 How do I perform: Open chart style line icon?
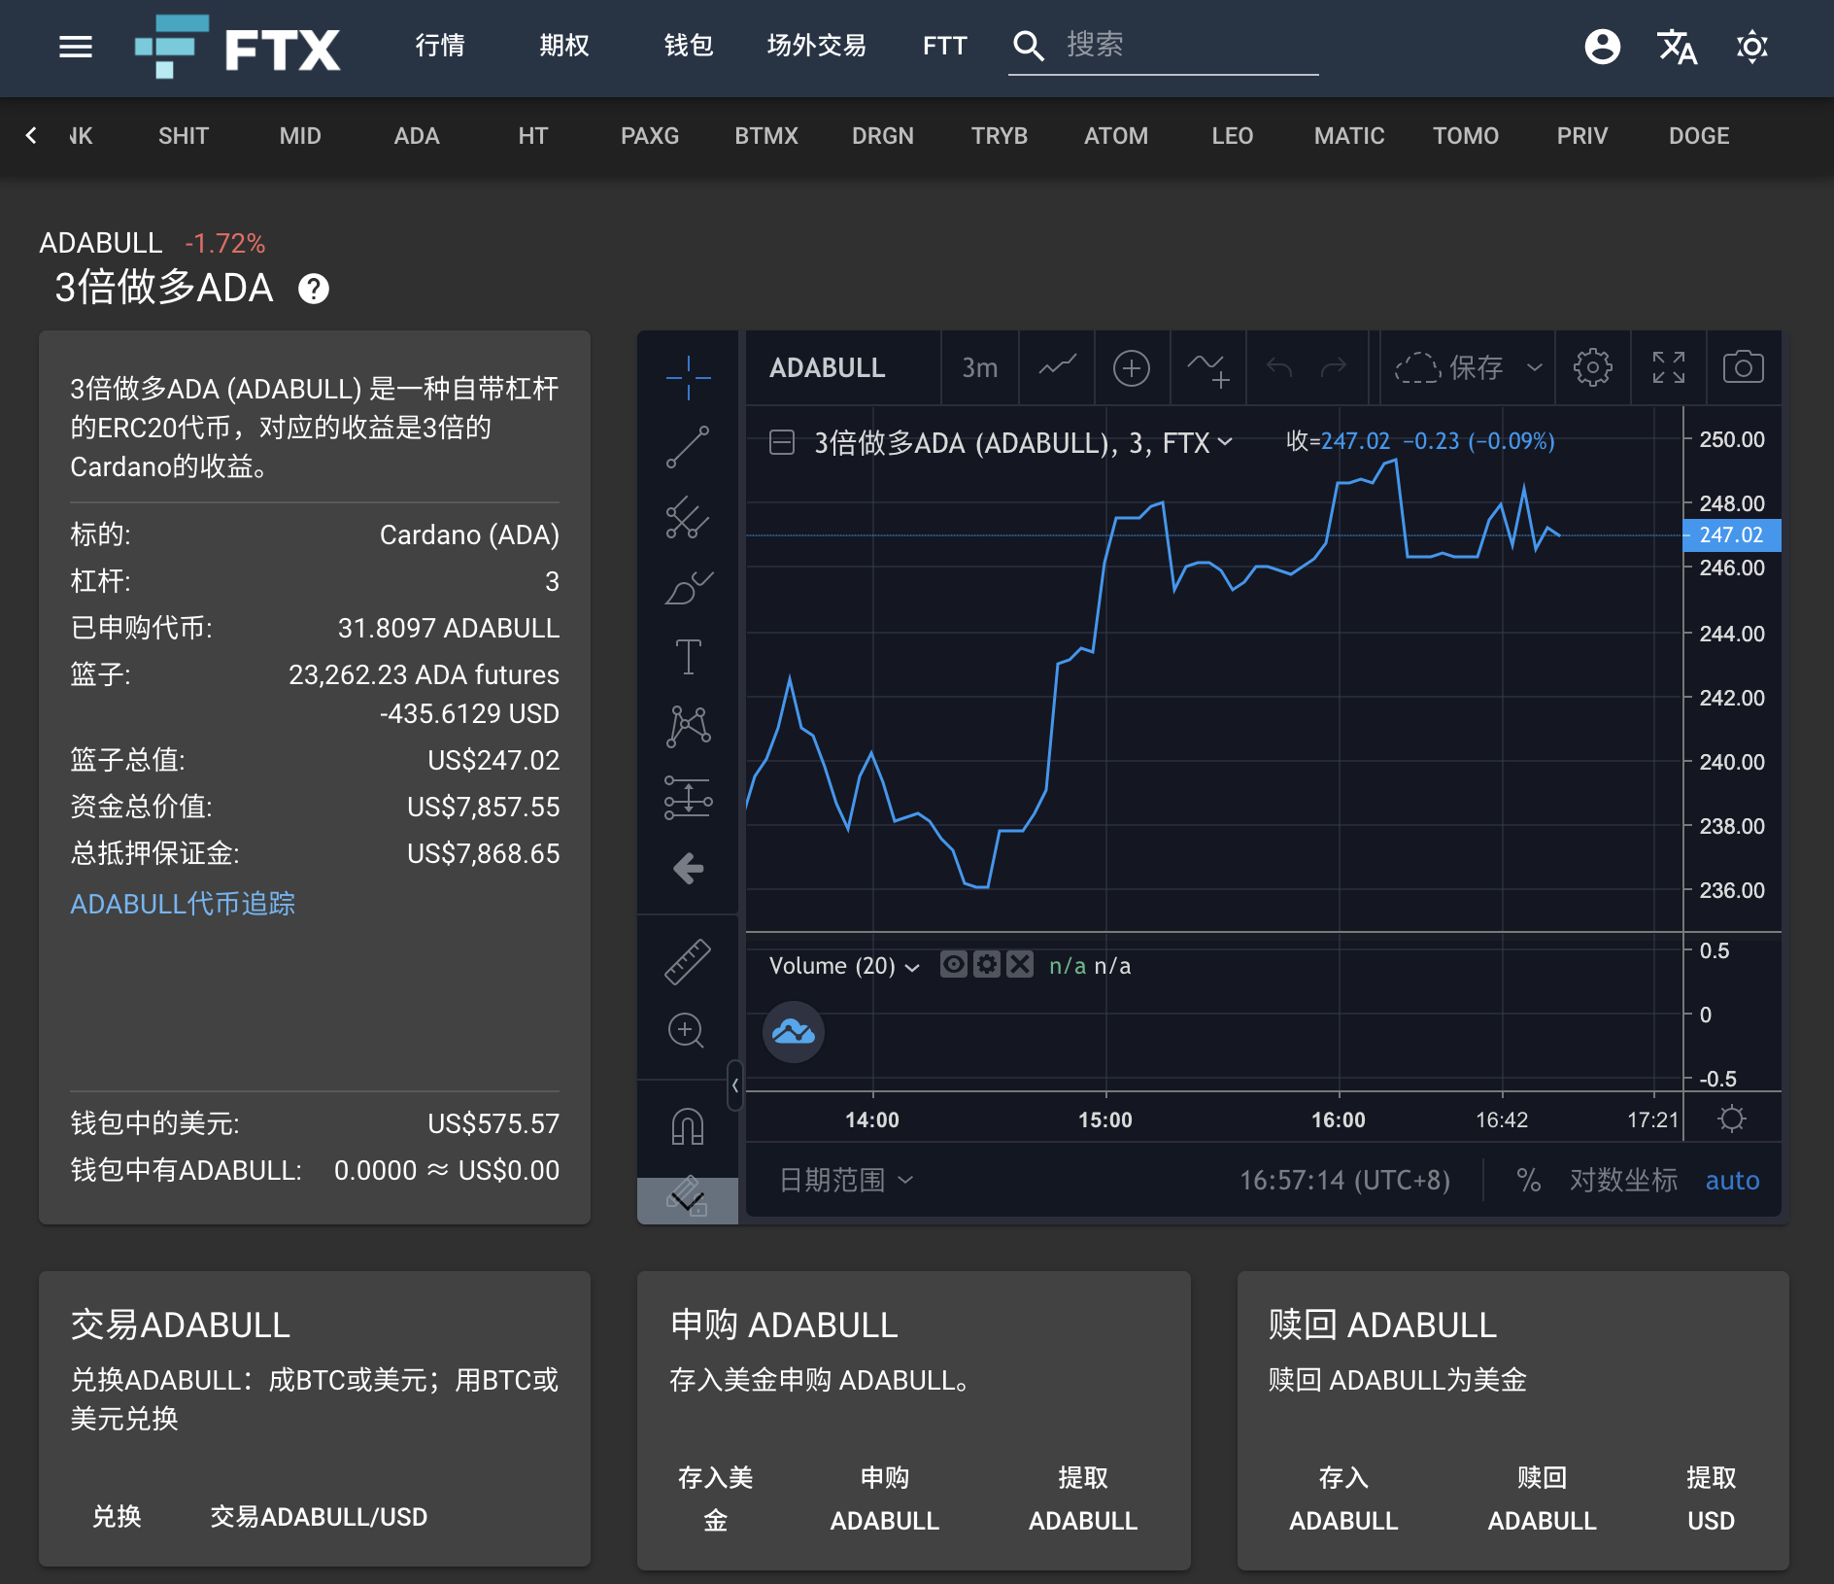[x=1057, y=367]
